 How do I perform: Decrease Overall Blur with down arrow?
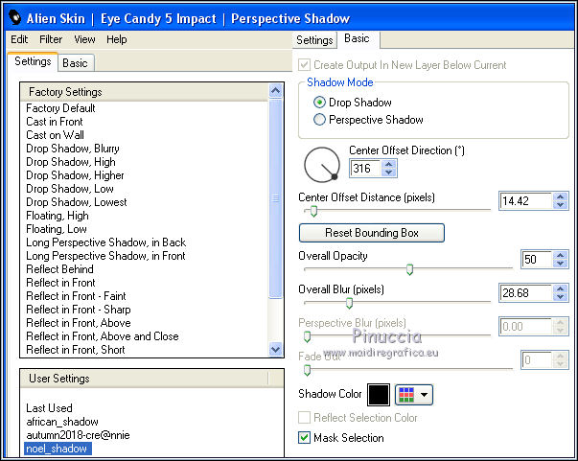pyautogui.click(x=561, y=297)
